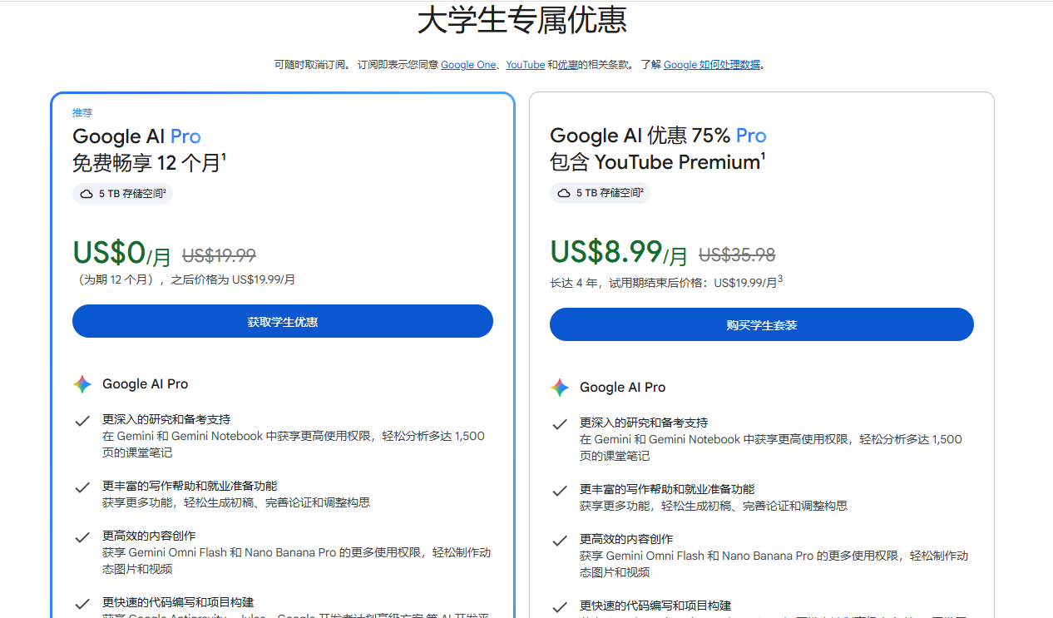Image resolution: width=1053 pixels, height=618 pixels.
Task: Click the checkmark beside 更丰富的写作帮助 in the left plan
Action: pyautogui.click(x=82, y=487)
